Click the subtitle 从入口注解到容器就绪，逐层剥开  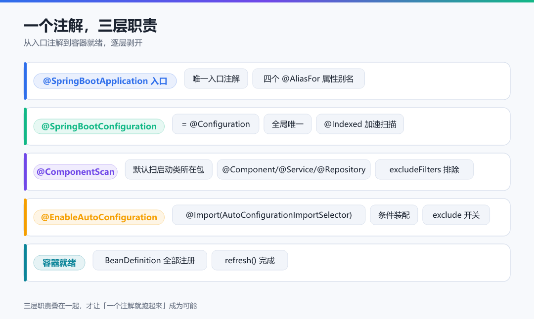83,43
